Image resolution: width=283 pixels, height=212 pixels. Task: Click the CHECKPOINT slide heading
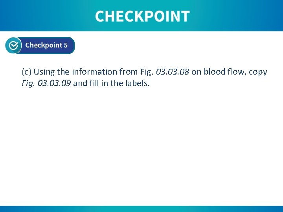[142, 16]
